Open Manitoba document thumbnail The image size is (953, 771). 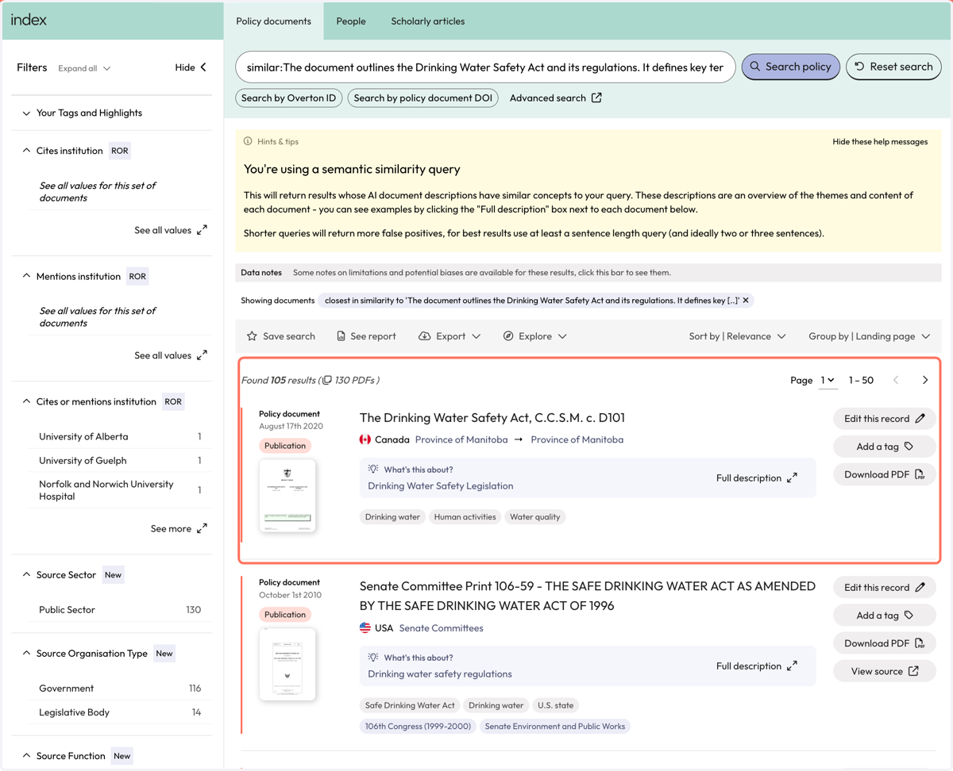[x=287, y=496]
